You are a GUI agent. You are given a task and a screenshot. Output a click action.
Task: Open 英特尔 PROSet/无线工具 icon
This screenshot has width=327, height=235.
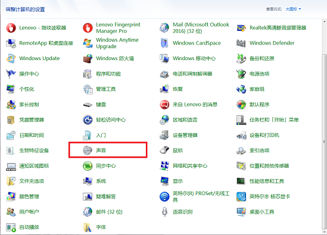[164, 196]
